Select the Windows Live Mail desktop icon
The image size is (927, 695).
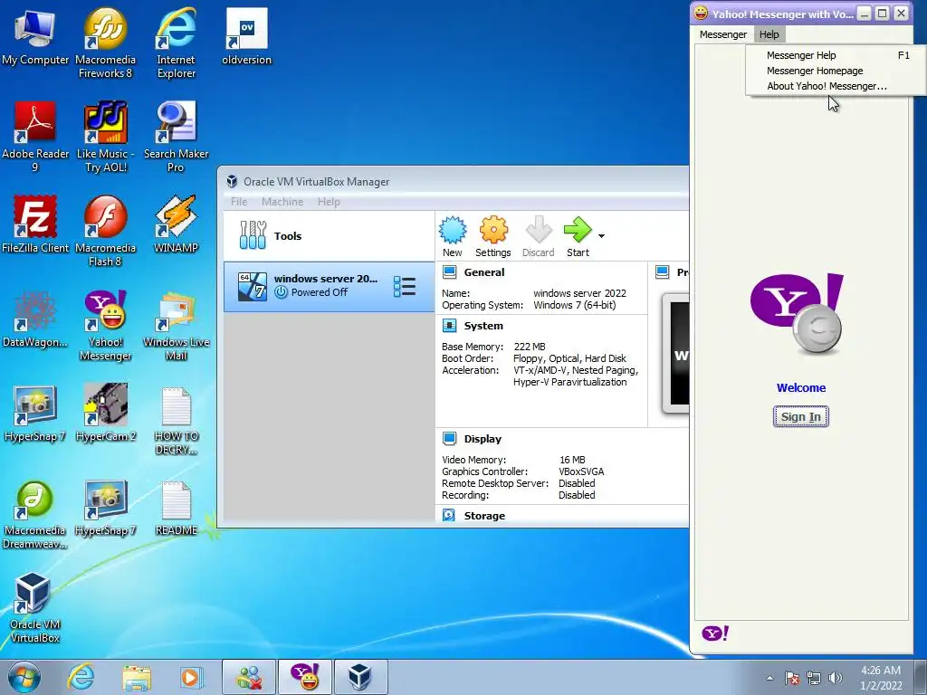[x=176, y=326]
